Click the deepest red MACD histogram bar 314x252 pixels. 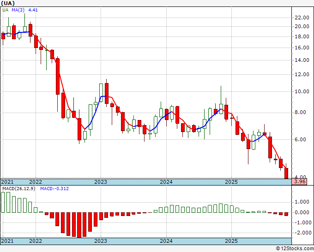[x=79, y=225]
